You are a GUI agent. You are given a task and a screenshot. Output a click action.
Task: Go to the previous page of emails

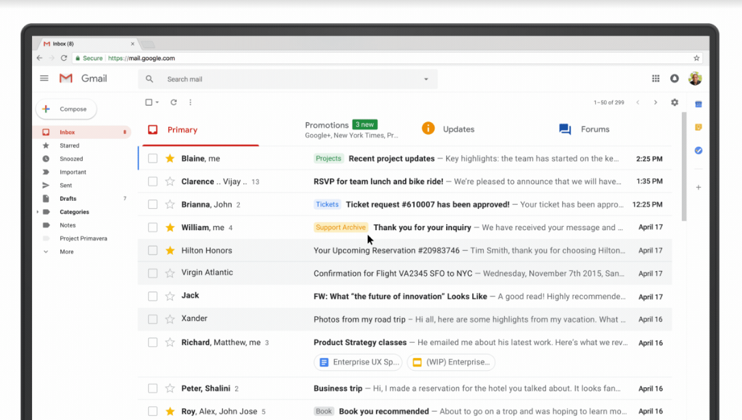point(638,102)
